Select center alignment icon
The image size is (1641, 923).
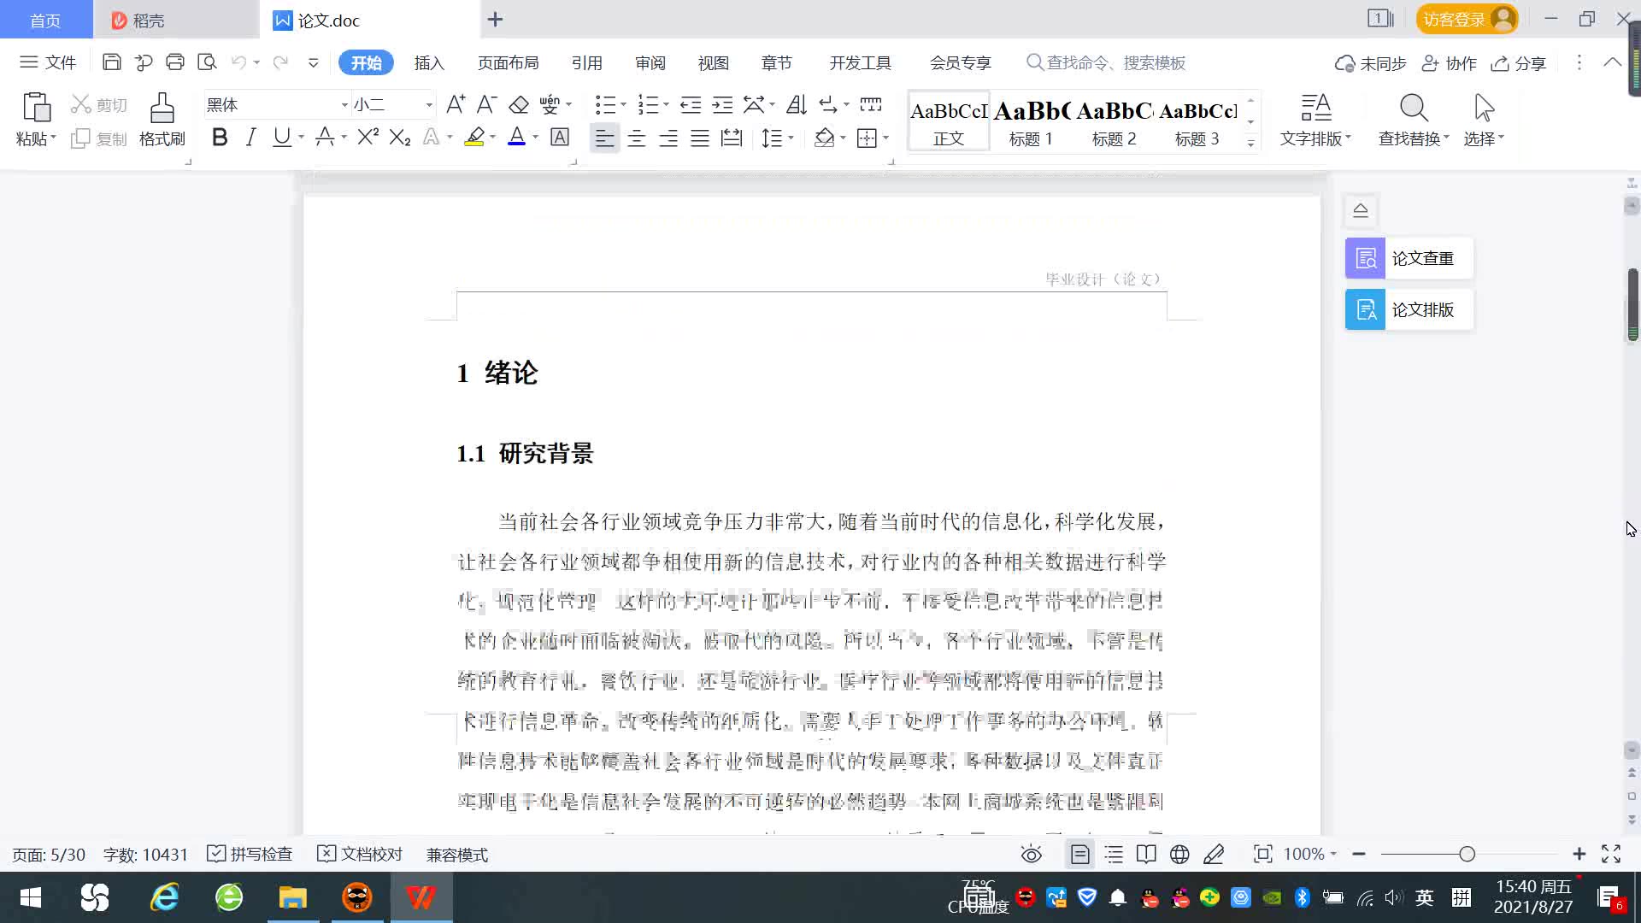636,138
